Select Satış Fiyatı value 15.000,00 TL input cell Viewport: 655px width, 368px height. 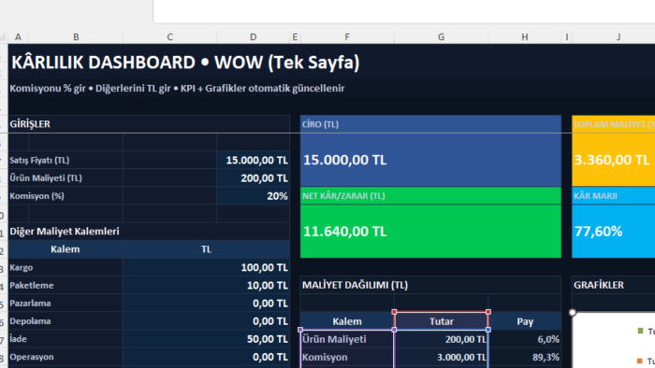click(x=254, y=160)
